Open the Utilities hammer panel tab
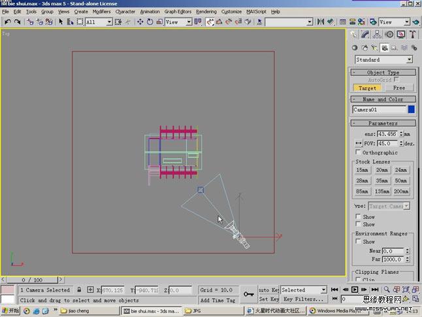The width and height of the screenshot is (422, 317). point(413,34)
